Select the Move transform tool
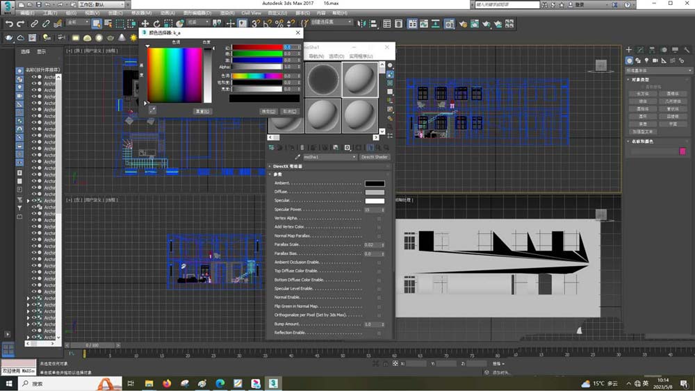695x391 pixels. (145, 24)
